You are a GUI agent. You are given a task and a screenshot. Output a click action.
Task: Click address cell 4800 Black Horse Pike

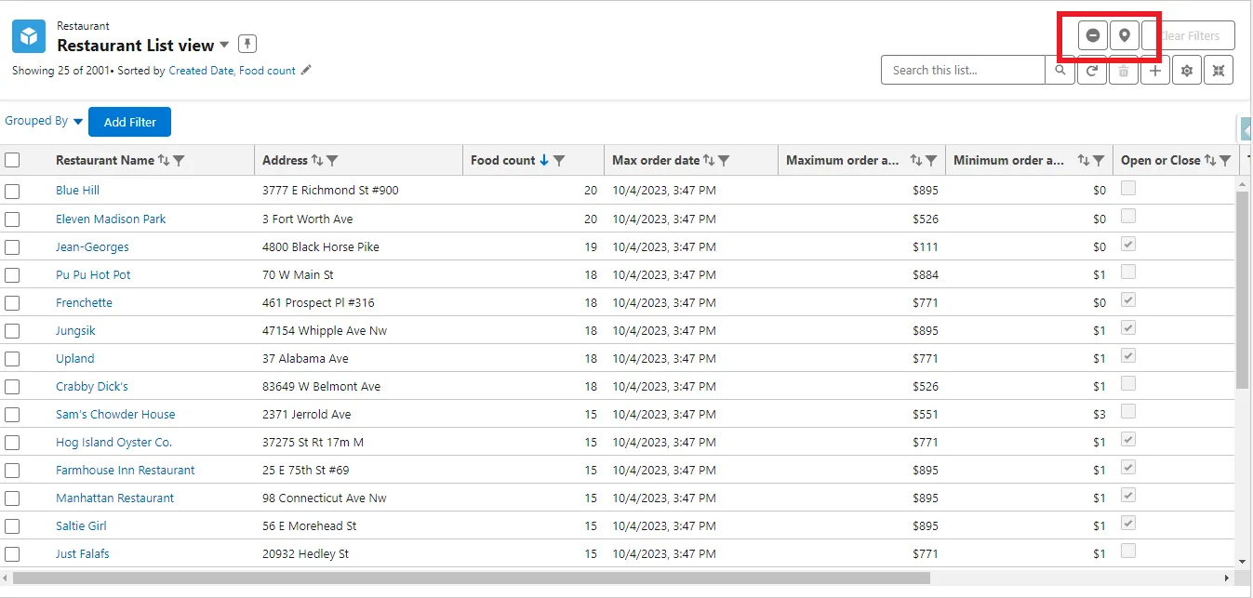pos(321,247)
